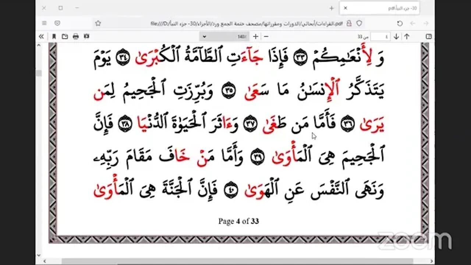Save to Pocket icon
This screenshot has width=471, height=265.
tap(57, 23)
